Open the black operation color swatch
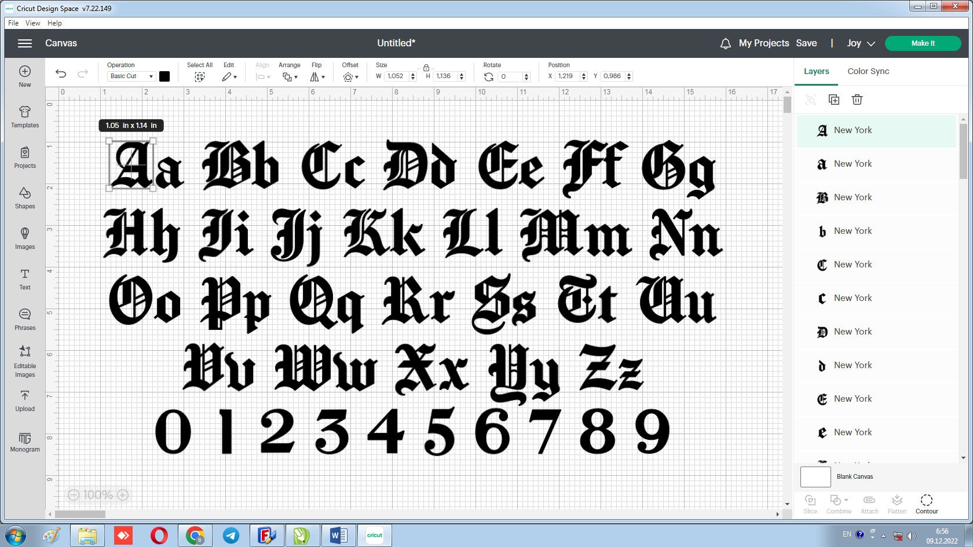The width and height of the screenshot is (973, 547). [x=164, y=76]
